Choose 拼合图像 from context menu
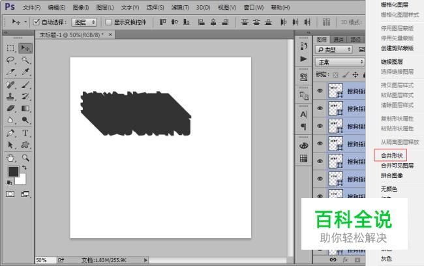The height and width of the screenshot is (266, 424). [391, 175]
